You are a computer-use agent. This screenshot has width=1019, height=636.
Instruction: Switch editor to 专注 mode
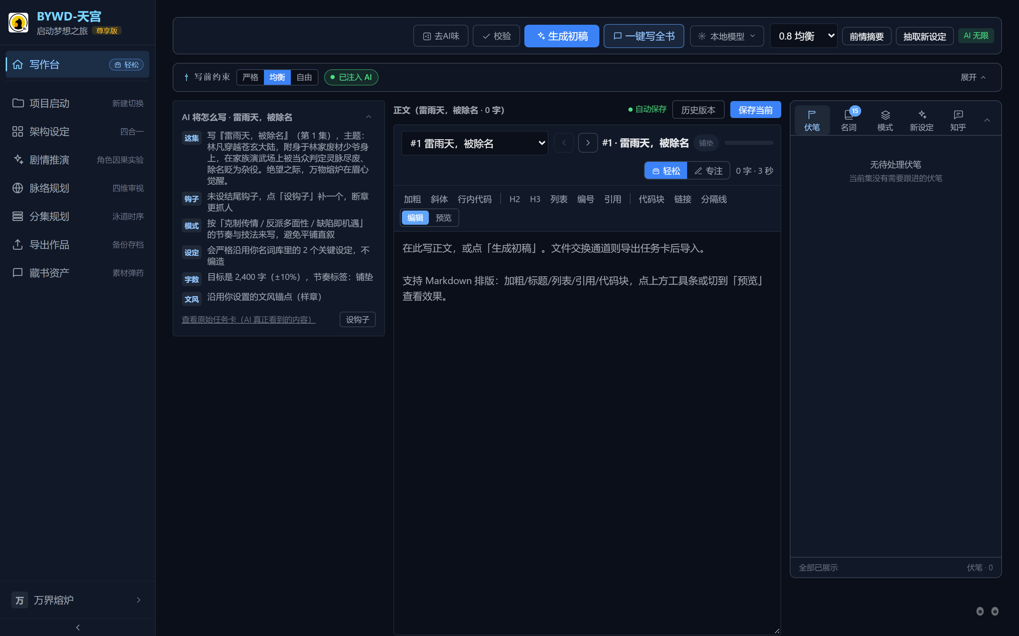pyautogui.click(x=708, y=171)
